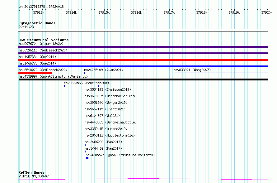Click the 37916k ruler label
This screenshot has width=277, height=183.
136,12
